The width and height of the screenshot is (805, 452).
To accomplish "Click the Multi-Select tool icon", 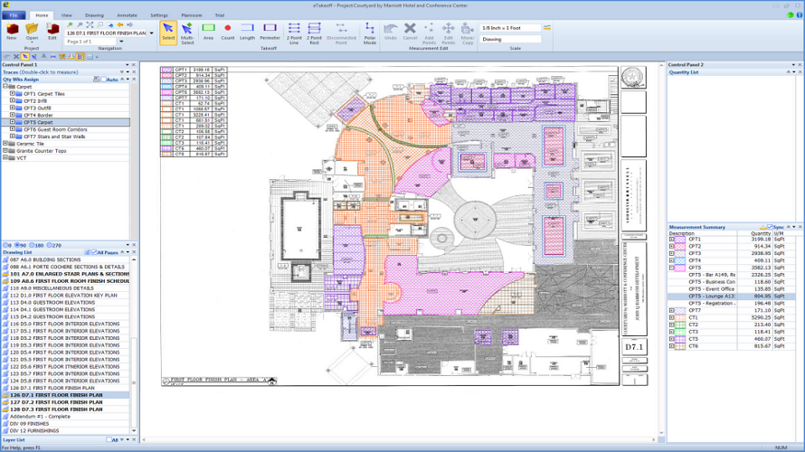I will click(187, 33).
